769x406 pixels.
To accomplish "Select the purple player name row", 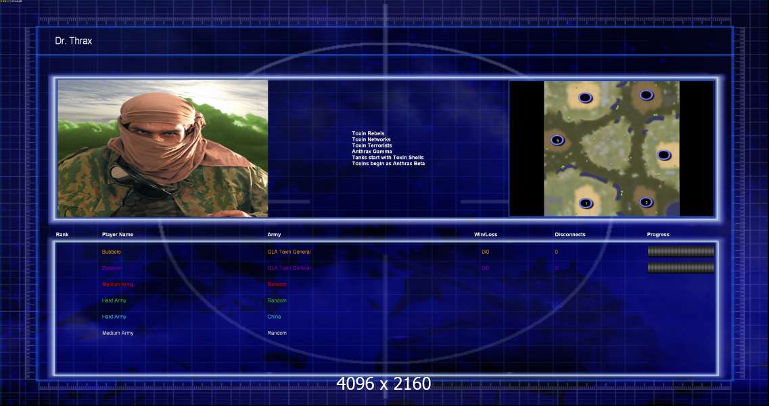I will [112, 268].
